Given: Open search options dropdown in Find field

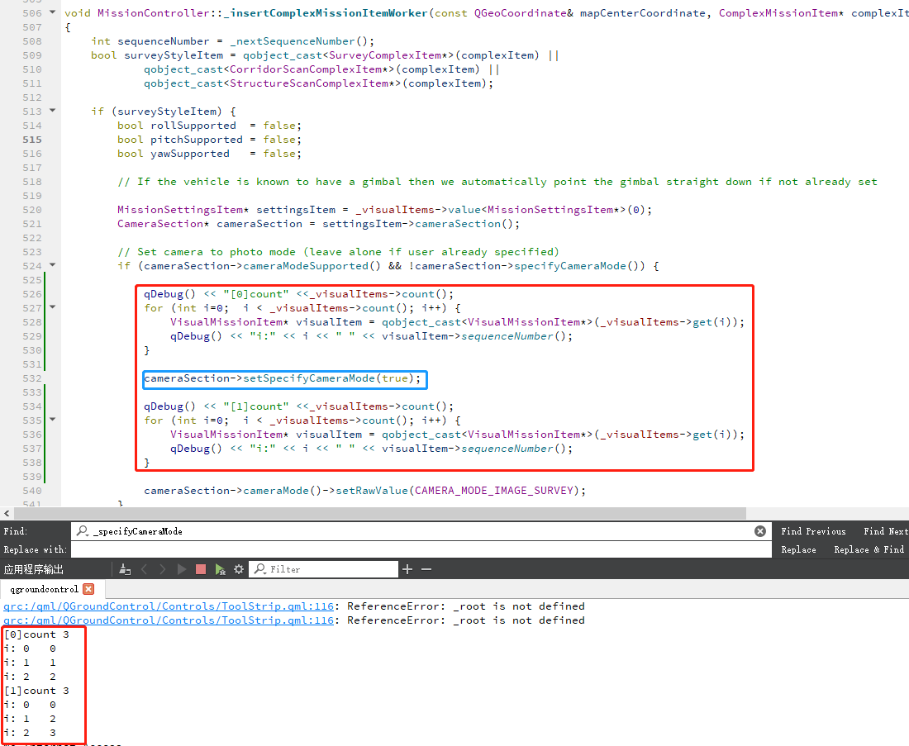Looking at the screenshot, I should 85,531.
